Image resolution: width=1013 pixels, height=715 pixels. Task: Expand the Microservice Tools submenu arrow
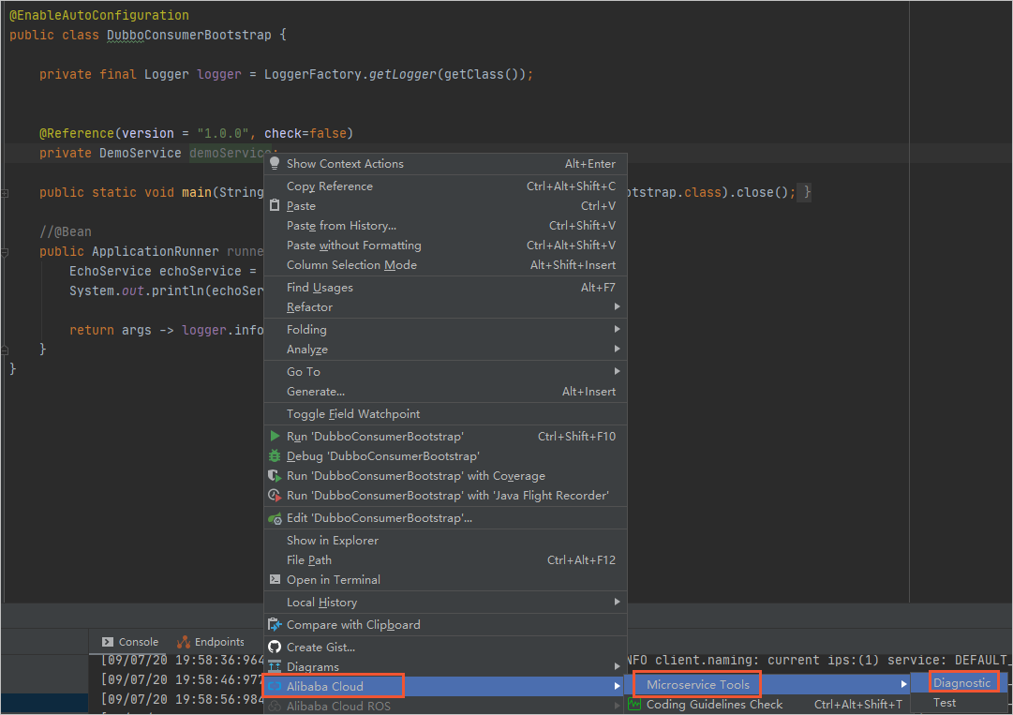(x=903, y=684)
